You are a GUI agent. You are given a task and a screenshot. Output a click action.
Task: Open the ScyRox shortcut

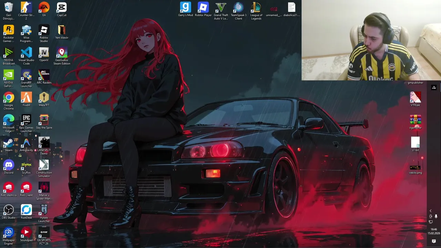[26, 167]
